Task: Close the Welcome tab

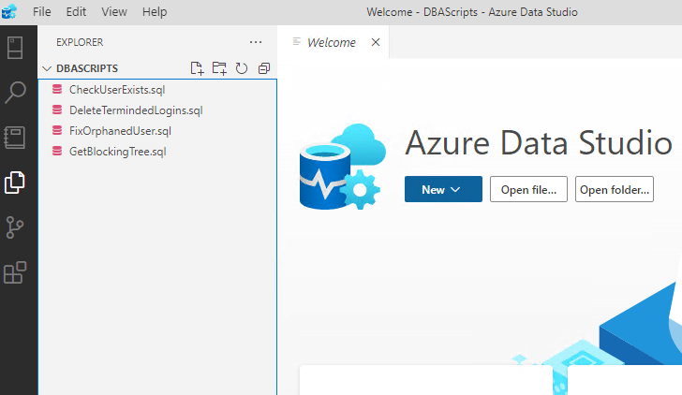Action: coord(376,42)
